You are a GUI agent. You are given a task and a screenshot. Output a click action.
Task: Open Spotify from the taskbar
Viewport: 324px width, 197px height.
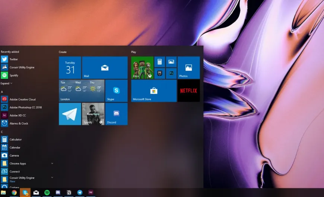tap(47, 193)
